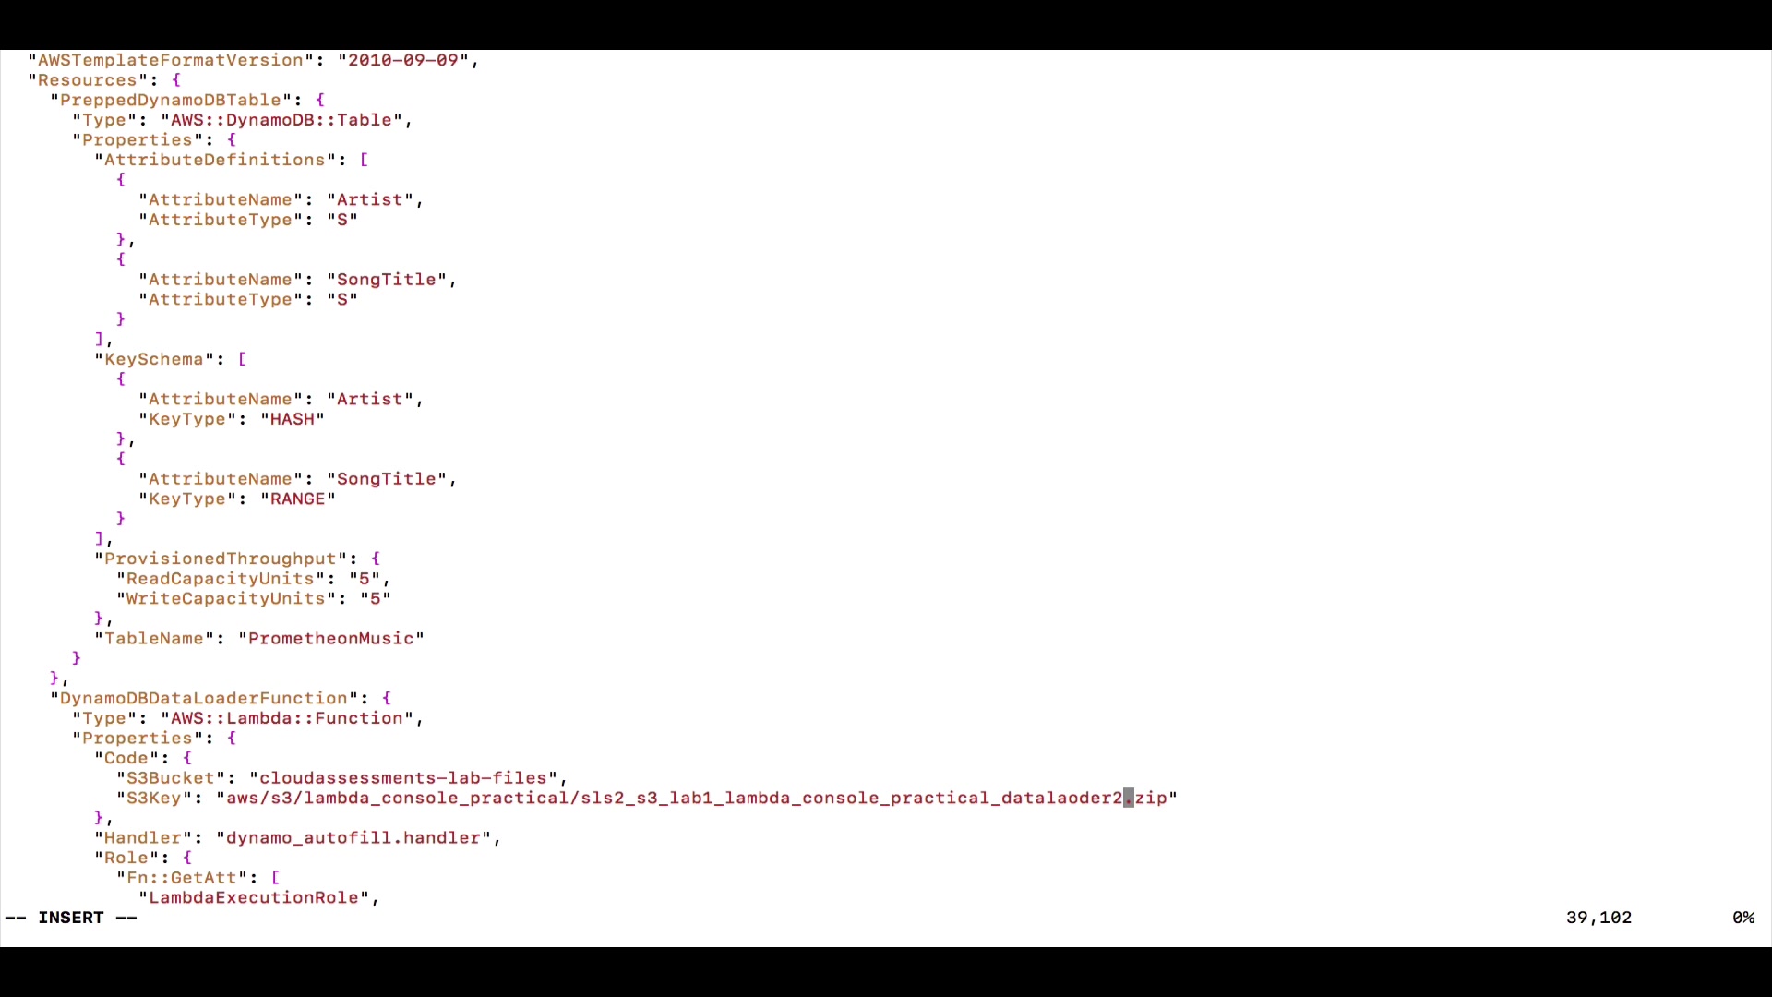1772x997 pixels.
Task: Click the "cloudassessments-lab-files" bucket value
Action: [x=402, y=778]
